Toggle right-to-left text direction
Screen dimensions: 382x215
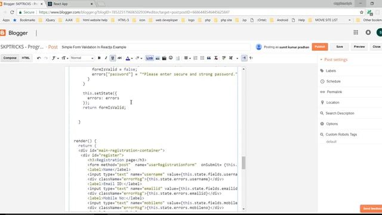tap(251, 58)
